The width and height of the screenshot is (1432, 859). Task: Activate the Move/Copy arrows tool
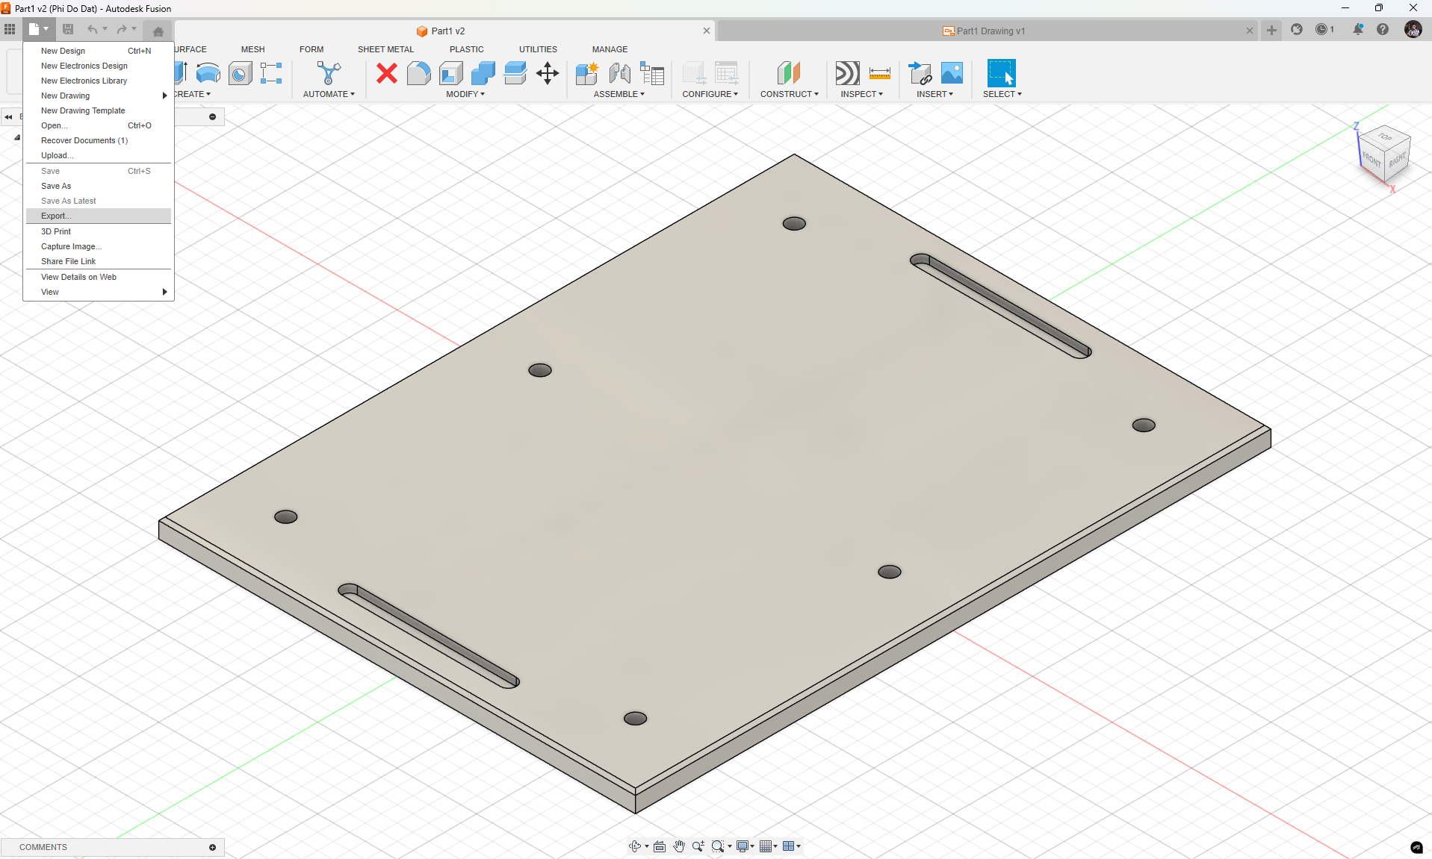548,73
